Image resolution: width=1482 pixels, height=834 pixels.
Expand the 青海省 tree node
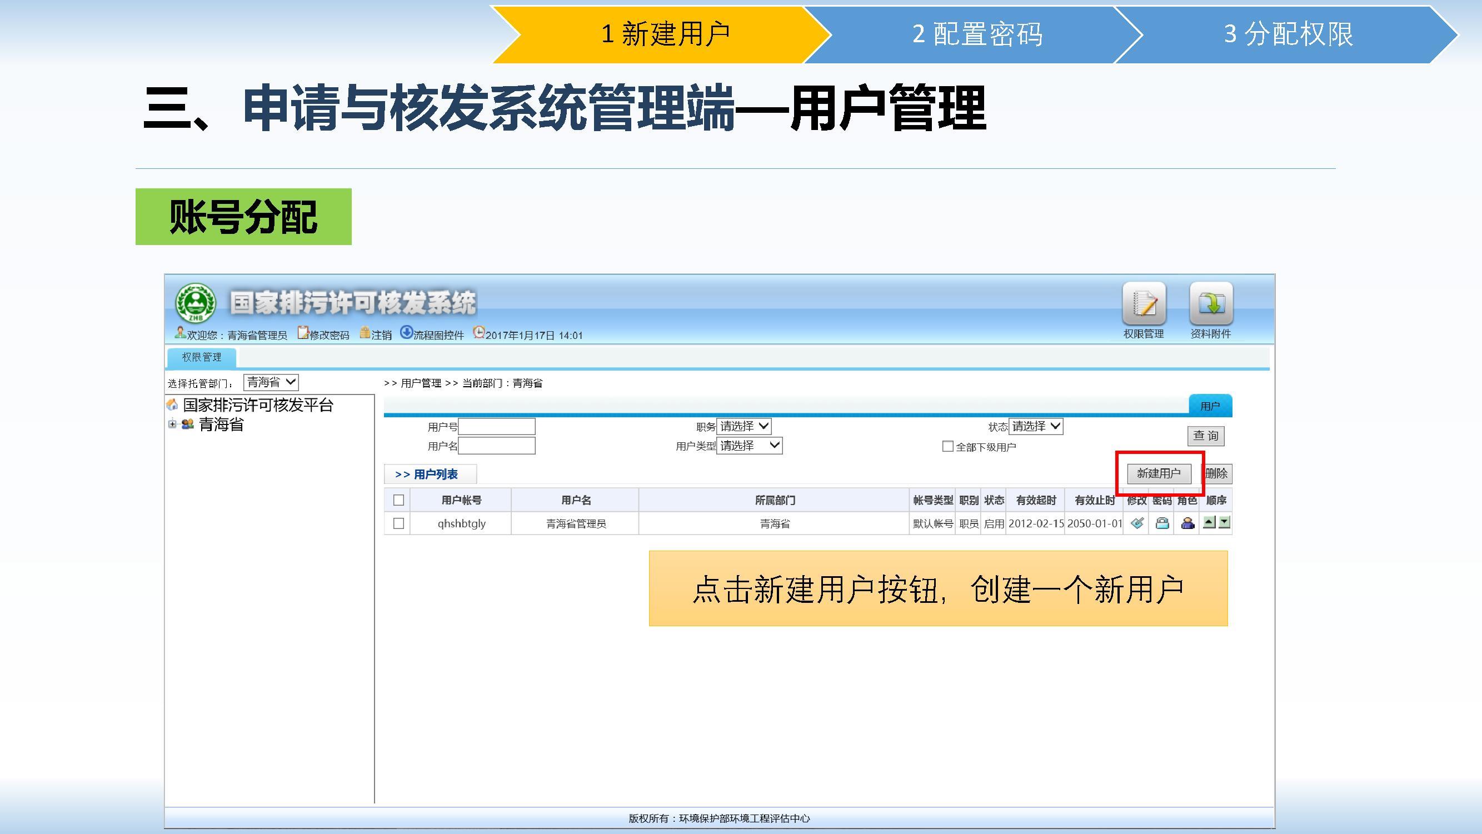172,424
